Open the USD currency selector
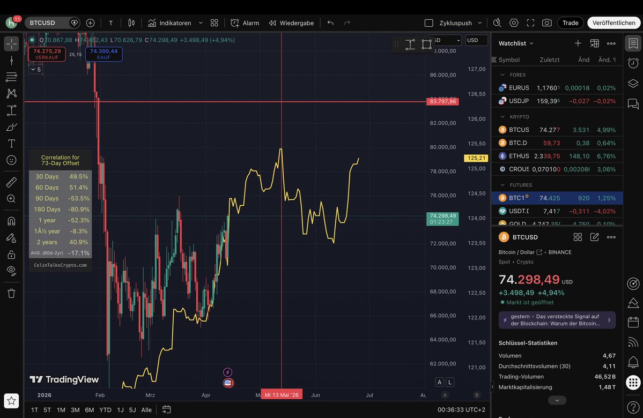Viewport: 643px width, 418px height. click(x=477, y=40)
